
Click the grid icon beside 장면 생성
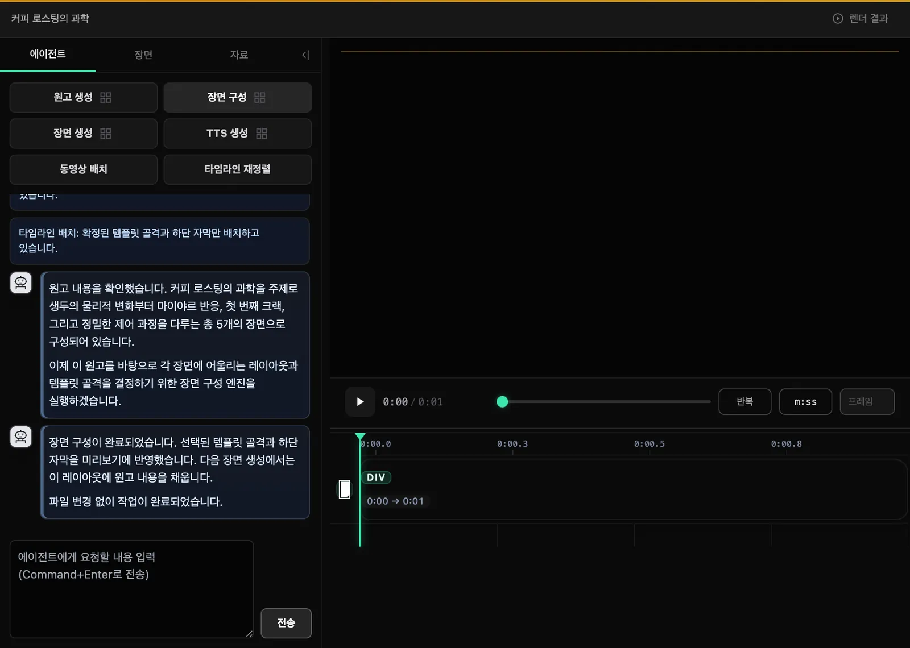point(106,134)
